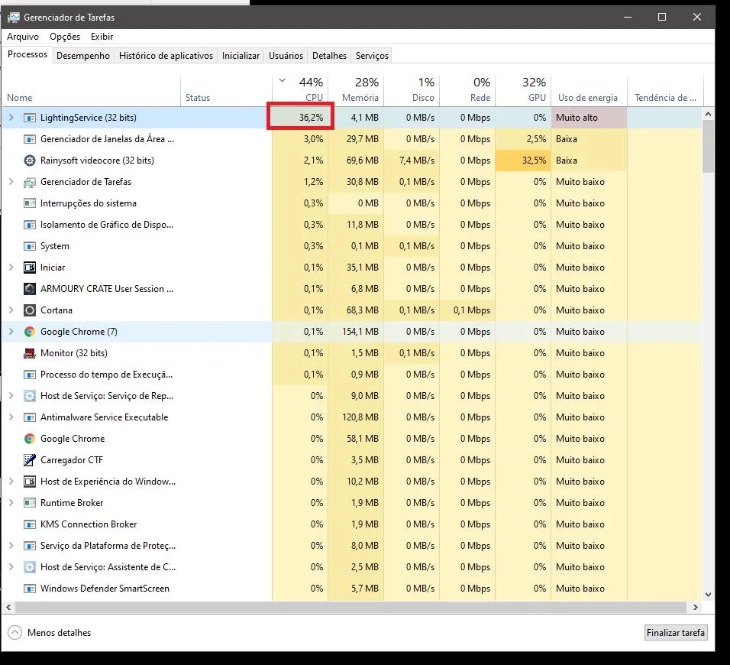Click the Finalizar tarefa button
Image resolution: width=730 pixels, height=665 pixels.
[x=676, y=632]
